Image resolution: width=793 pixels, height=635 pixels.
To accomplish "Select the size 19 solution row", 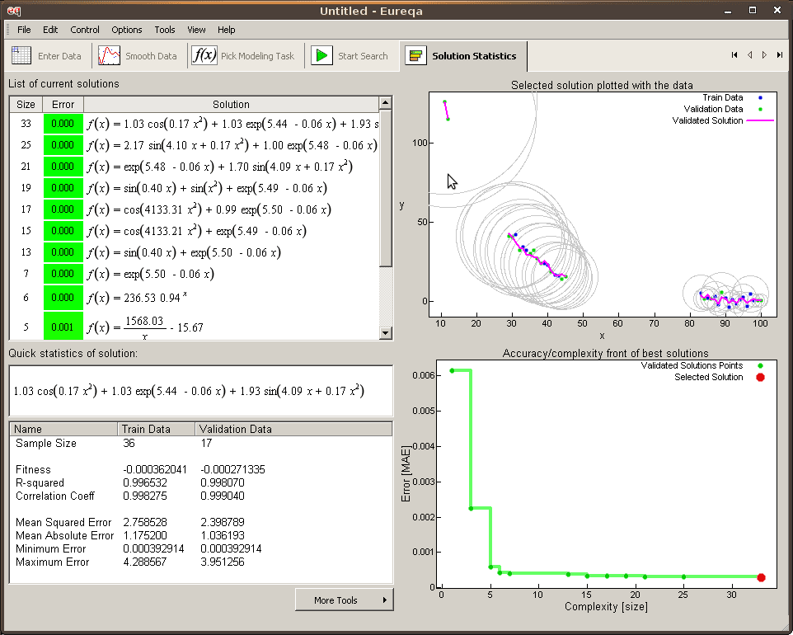I will 195,188.
